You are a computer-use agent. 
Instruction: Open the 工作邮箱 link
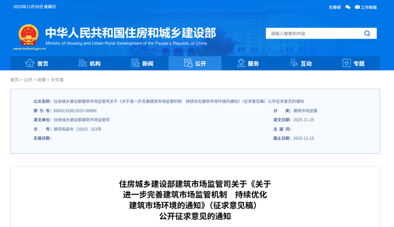pyautogui.click(x=368, y=7)
